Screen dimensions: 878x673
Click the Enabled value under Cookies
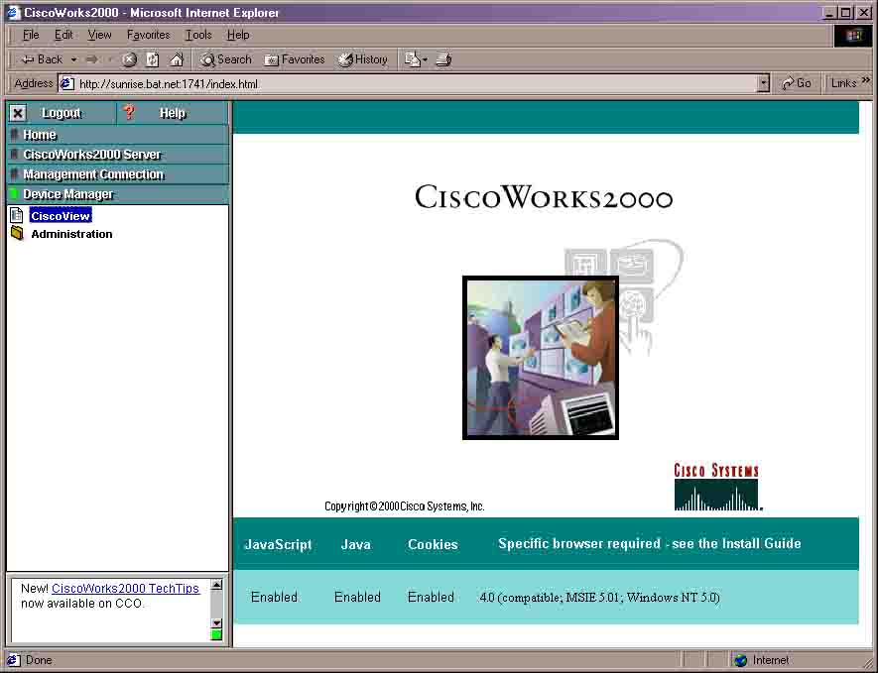click(x=431, y=598)
